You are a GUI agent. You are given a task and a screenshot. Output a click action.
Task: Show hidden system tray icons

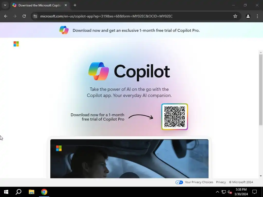tap(217, 192)
